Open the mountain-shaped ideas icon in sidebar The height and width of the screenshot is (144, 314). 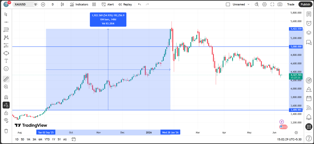tap(309, 89)
